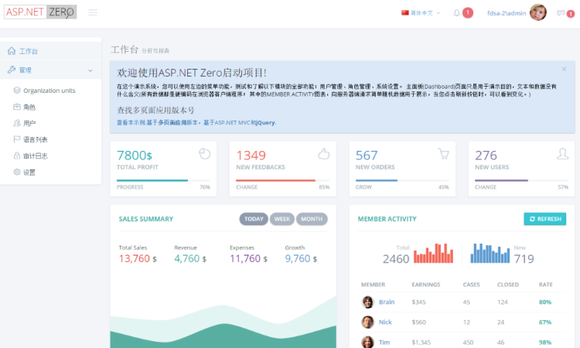Click the briefcase icon beside 角色

pos(17,107)
